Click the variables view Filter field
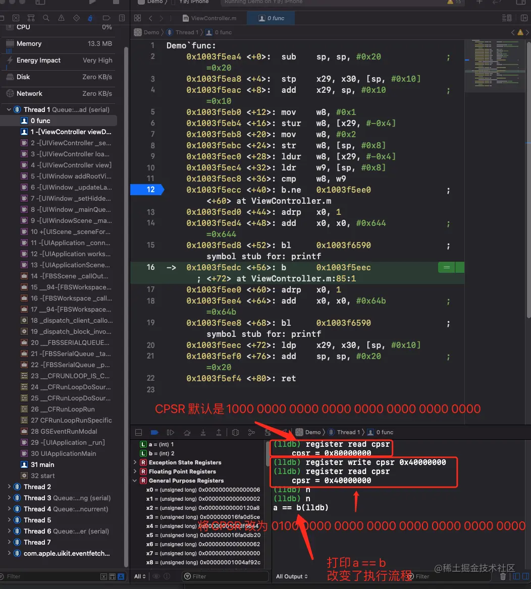The width and height of the screenshot is (531, 589). [225, 576]
